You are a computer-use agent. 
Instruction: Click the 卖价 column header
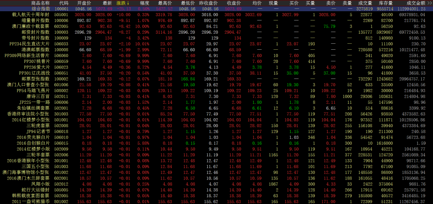(330, 3)
